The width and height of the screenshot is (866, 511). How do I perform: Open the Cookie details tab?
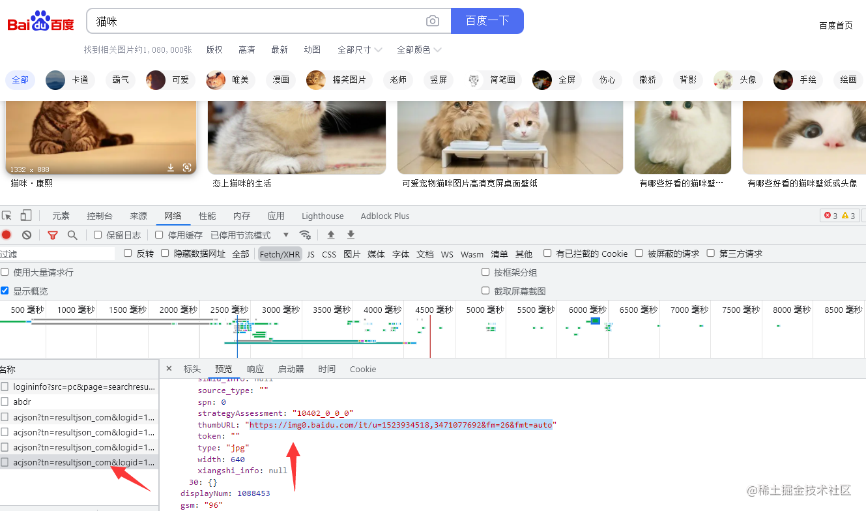point(363,369)
